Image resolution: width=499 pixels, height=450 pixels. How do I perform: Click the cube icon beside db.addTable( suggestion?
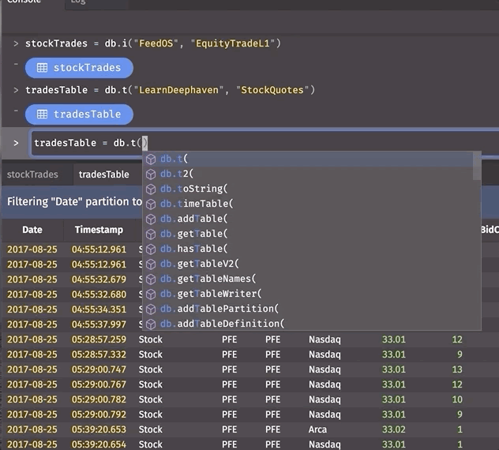(x=151, y=219)
